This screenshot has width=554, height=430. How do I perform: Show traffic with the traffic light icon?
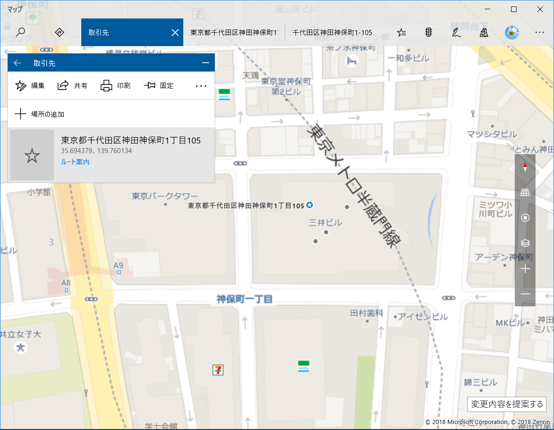tap(428, 32)
